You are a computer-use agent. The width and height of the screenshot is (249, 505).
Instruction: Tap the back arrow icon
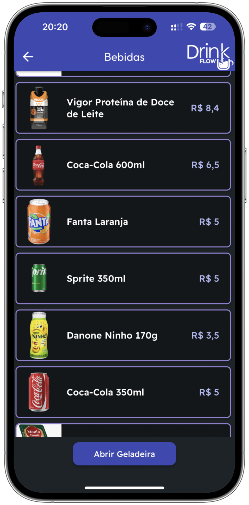[x=28, y=57]
